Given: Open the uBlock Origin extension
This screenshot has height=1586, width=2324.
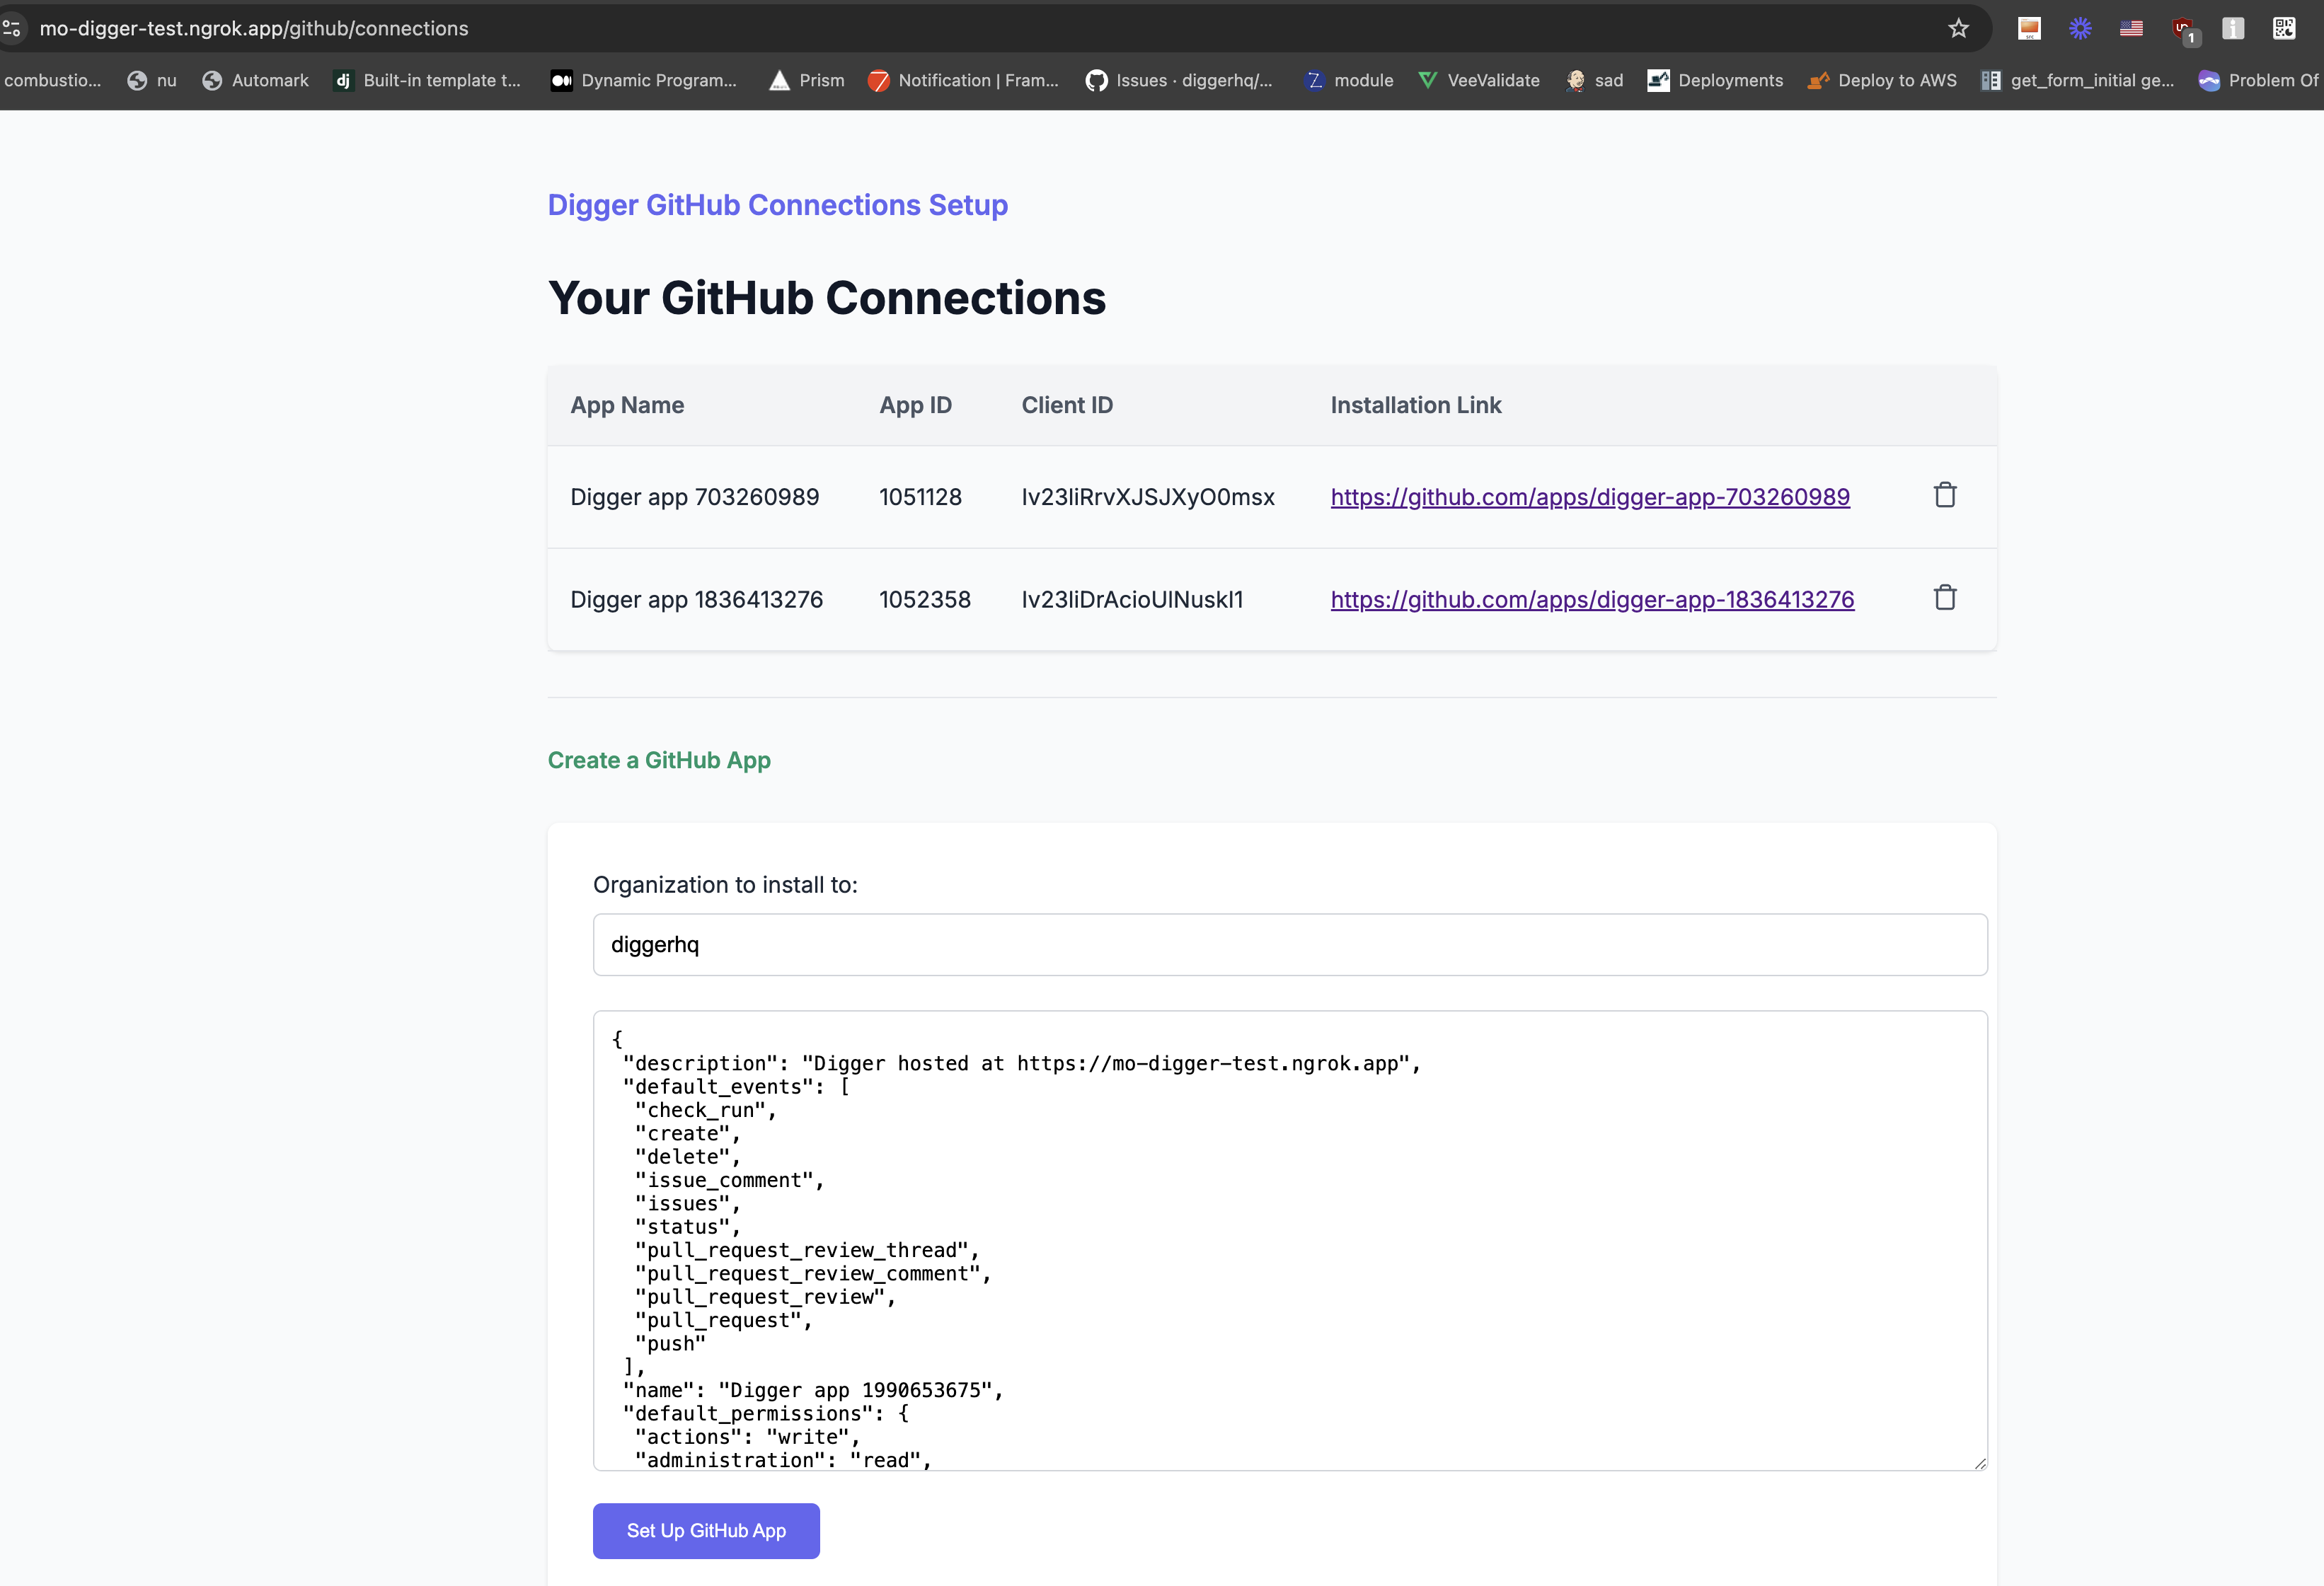Looking at the screenshot, I should point(2183,29).
